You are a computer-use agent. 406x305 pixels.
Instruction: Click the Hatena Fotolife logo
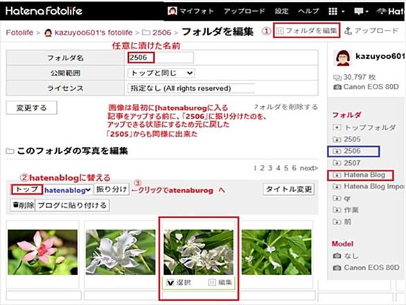point(44,11)
